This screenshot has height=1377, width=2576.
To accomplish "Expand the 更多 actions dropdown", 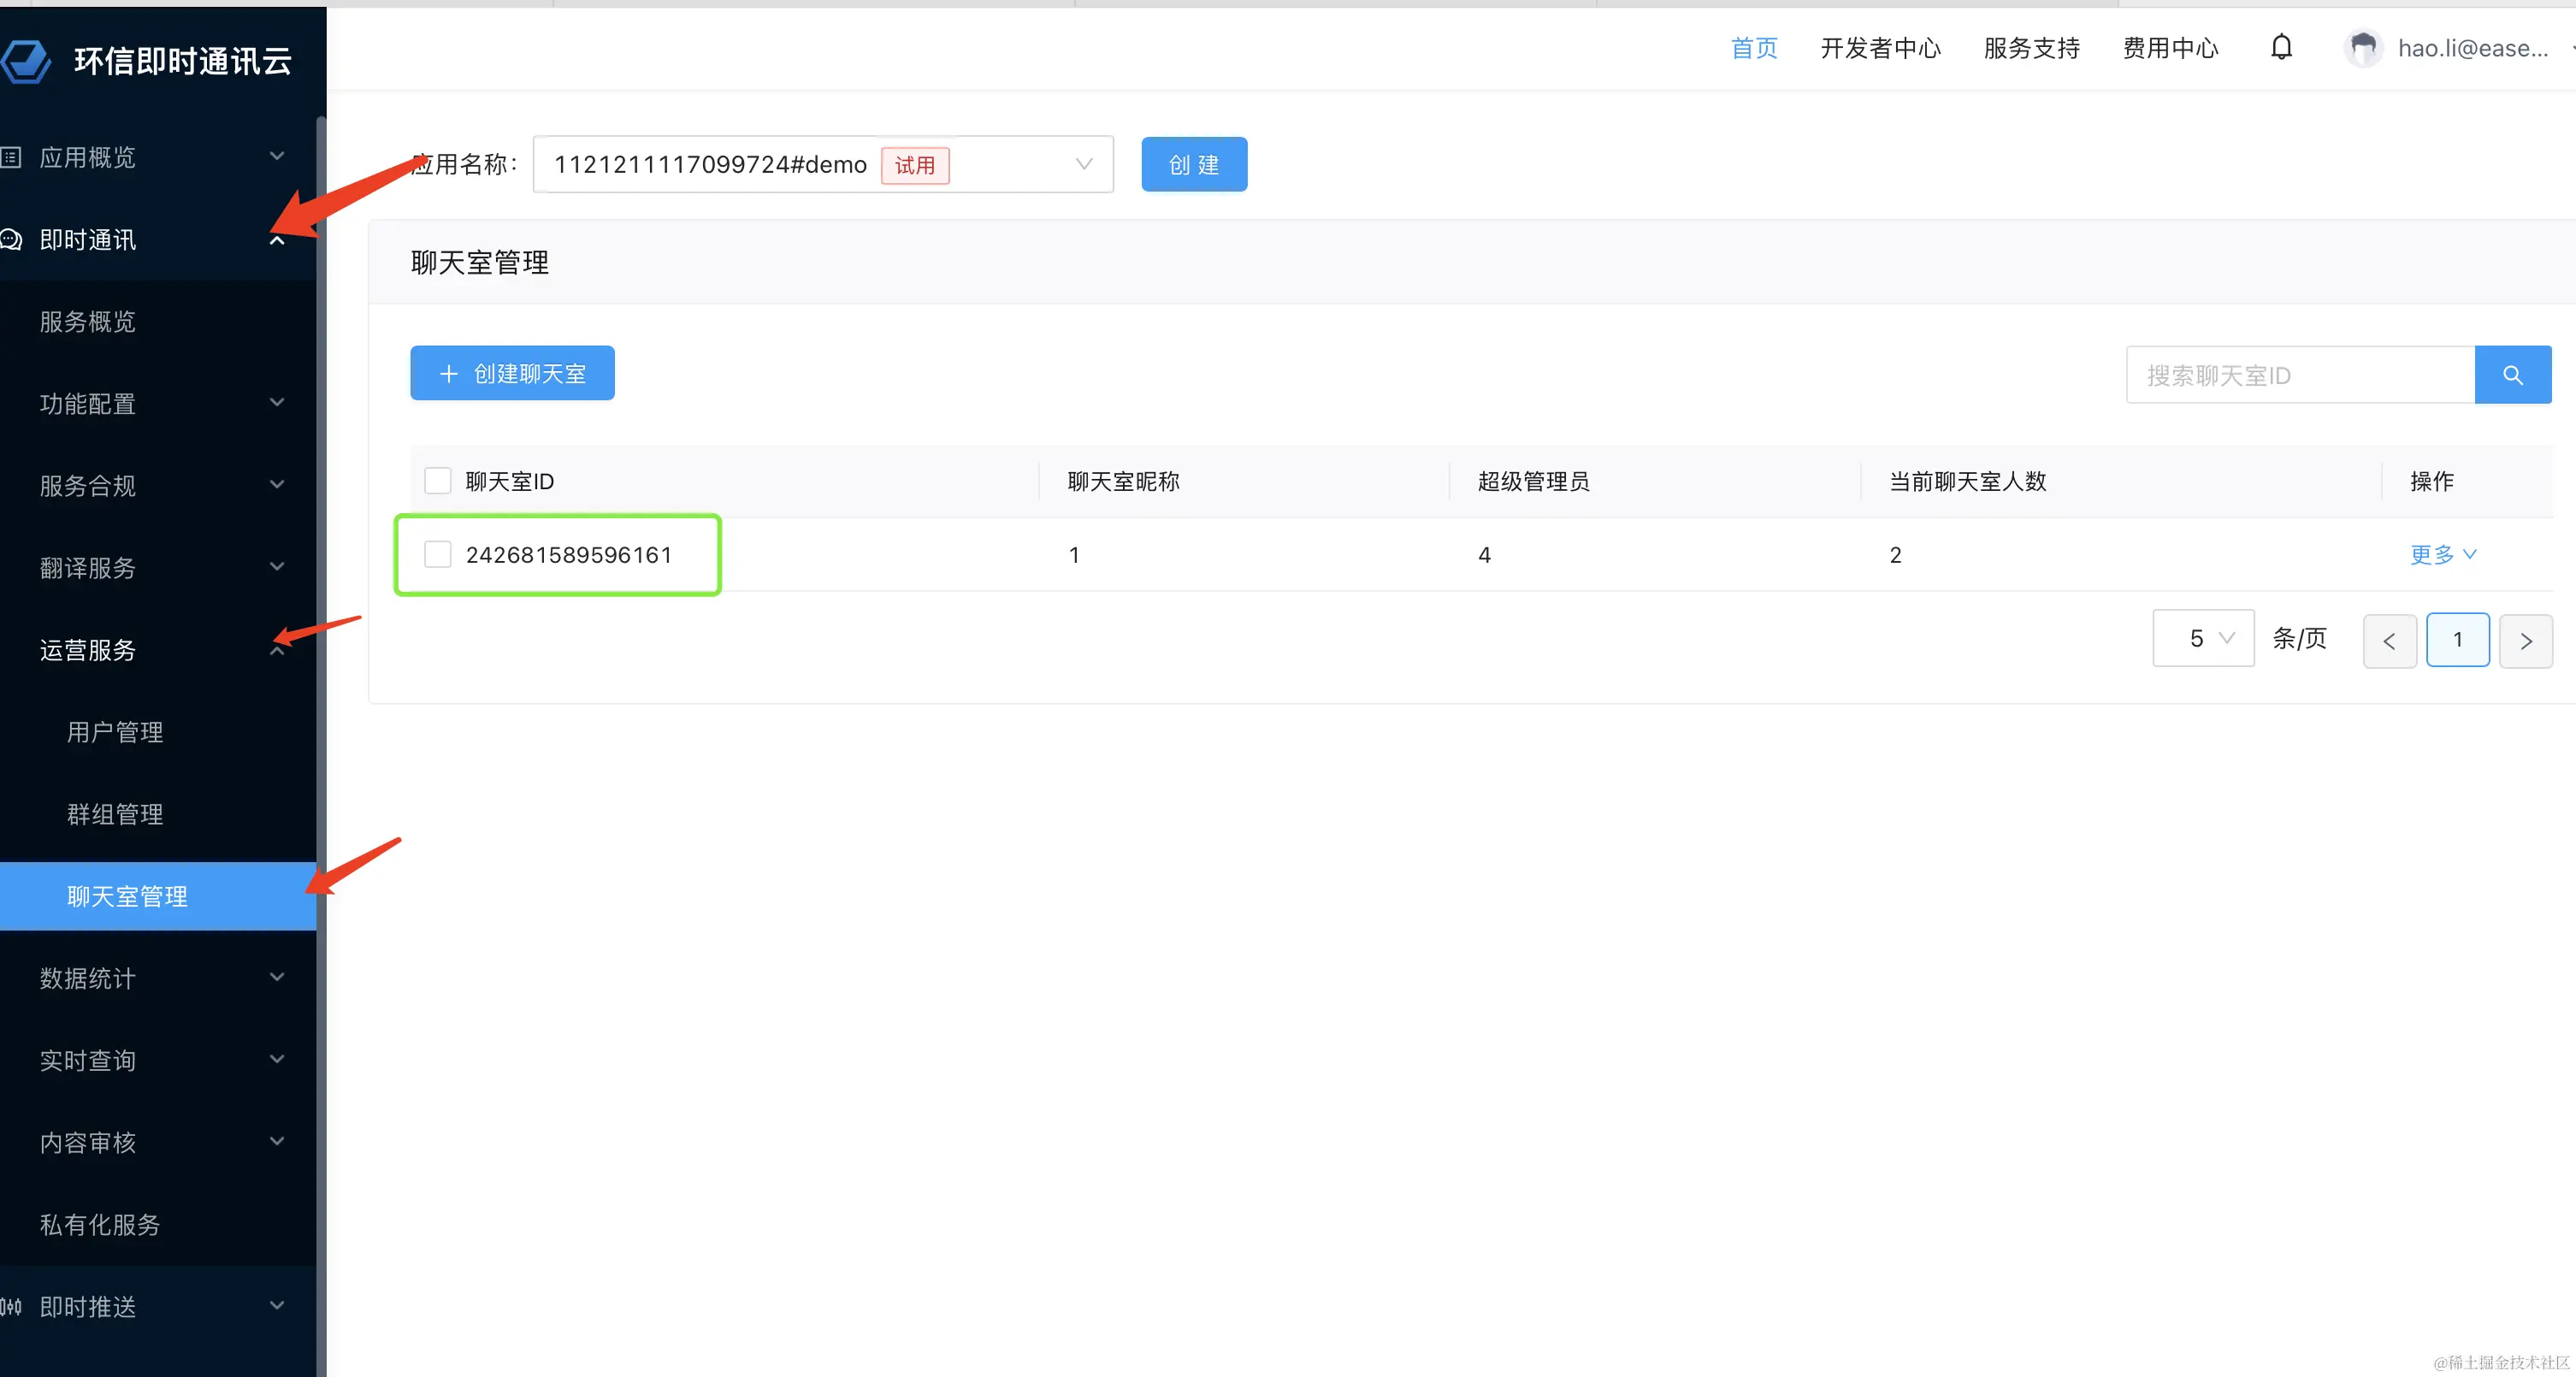I will [2442, 555].
